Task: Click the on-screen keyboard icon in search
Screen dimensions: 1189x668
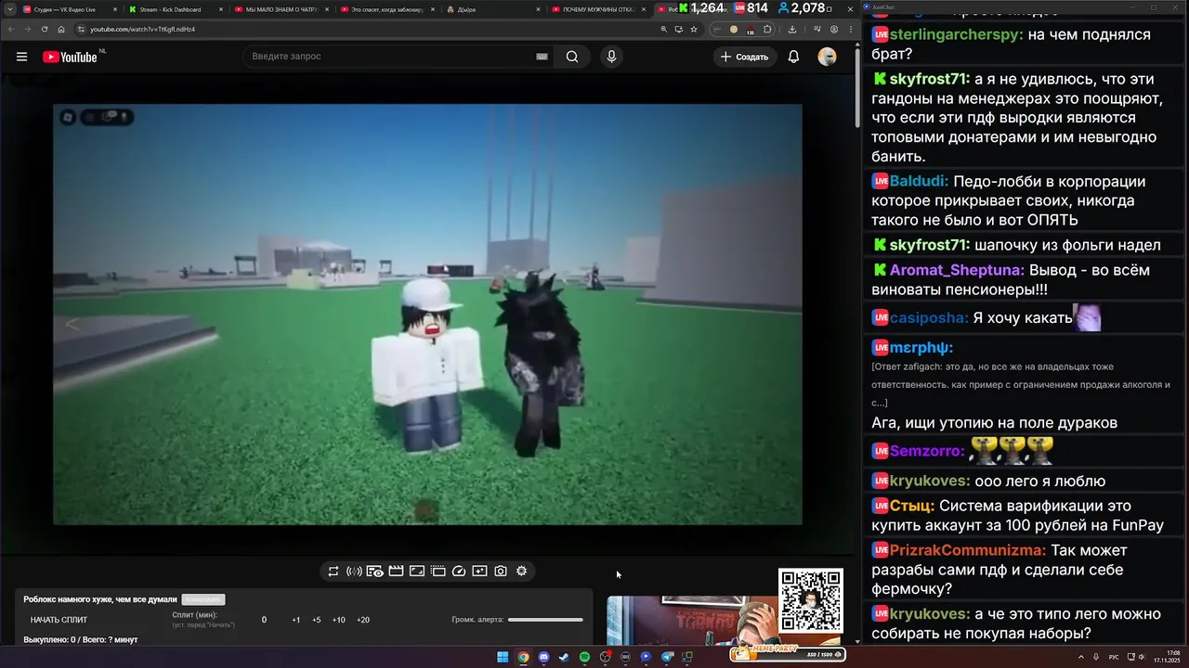Action: point(542,57)
